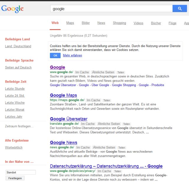
Task: Click into the Standort location field
Action: 21,172
